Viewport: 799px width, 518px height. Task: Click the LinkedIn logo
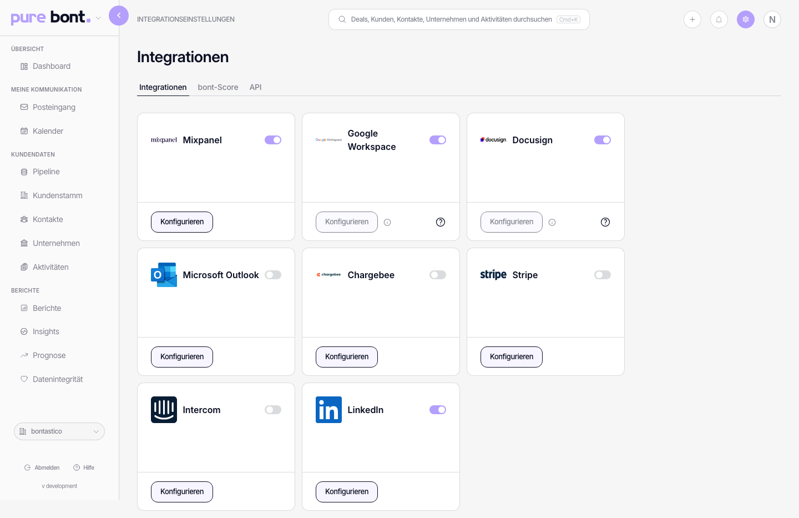[328, 410]
